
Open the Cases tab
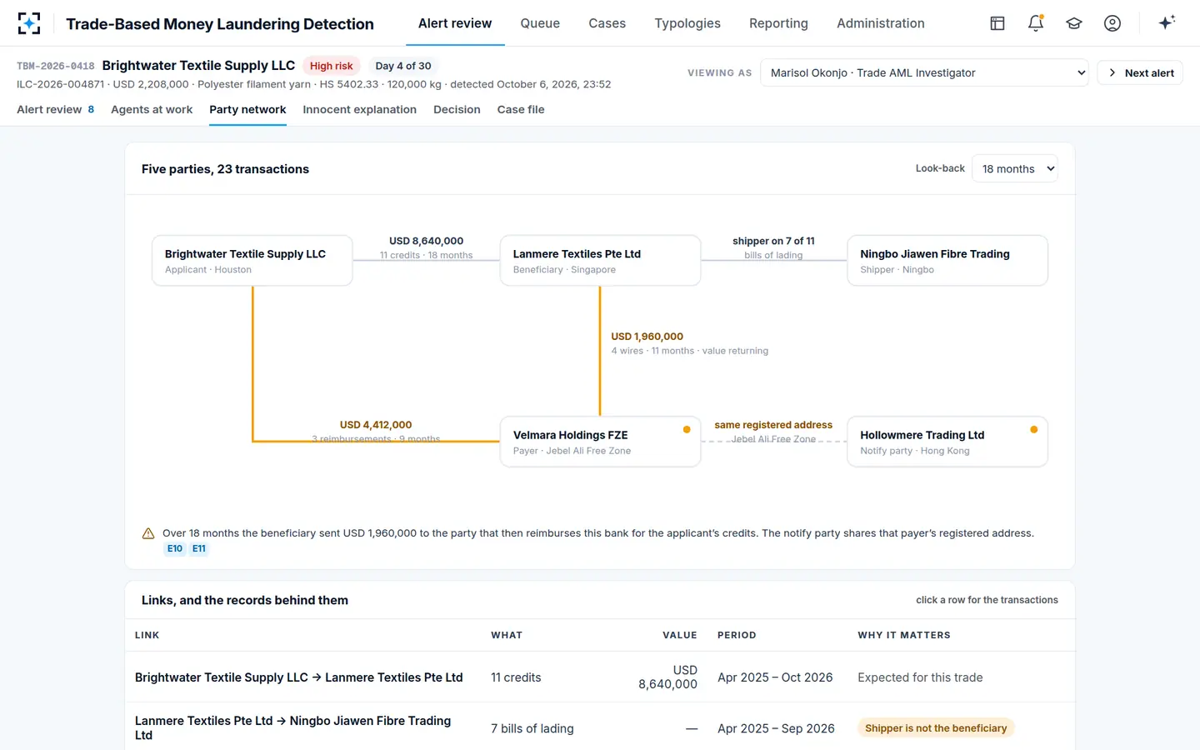click(x=607, y=23)
